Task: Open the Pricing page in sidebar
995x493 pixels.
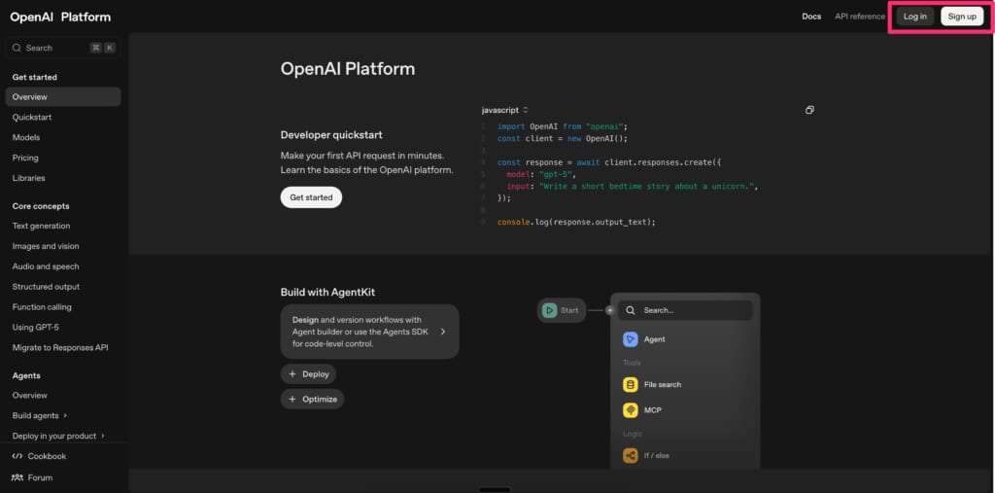Action: [x=25, y=158]
